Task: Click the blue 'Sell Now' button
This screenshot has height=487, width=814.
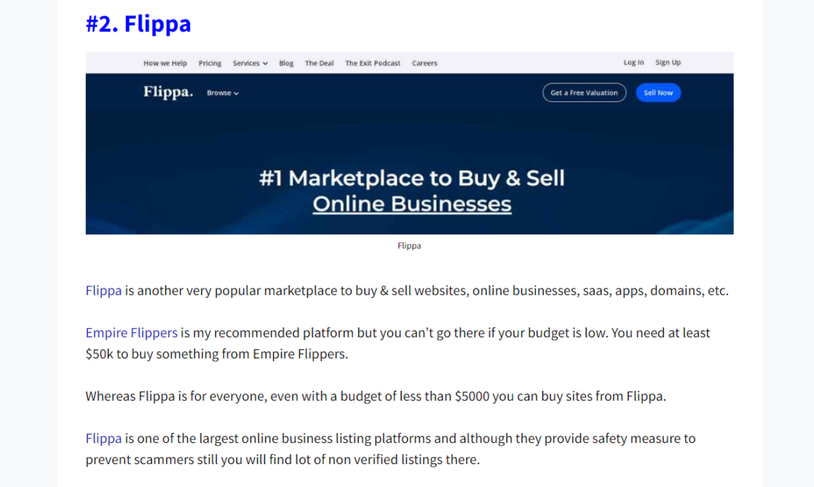Action: tap(658, 93)
